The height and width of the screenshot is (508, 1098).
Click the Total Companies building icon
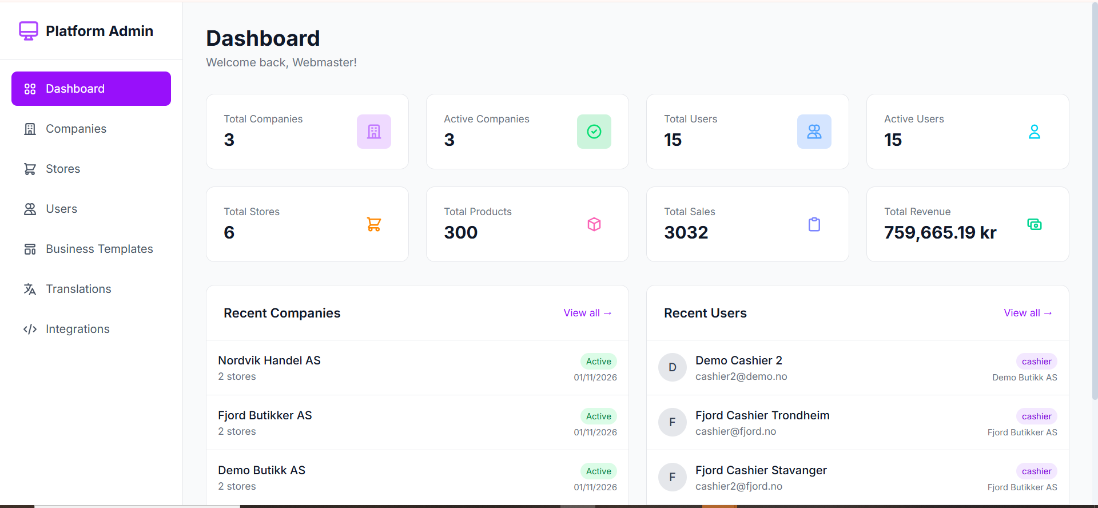coord(373,132)
